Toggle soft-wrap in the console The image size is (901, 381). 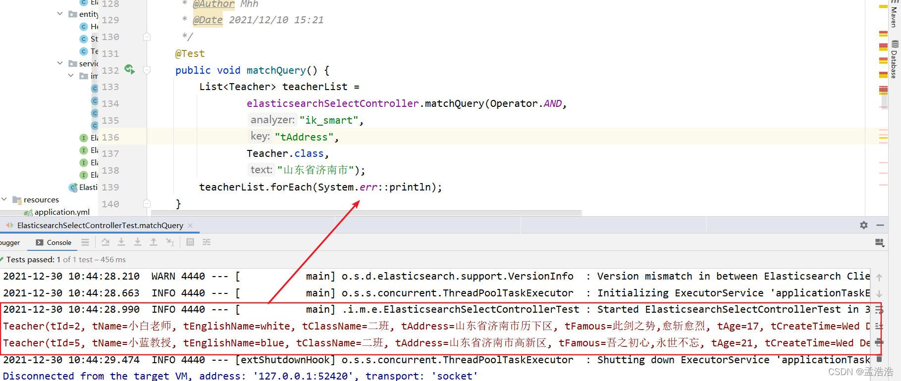point(879,310)
